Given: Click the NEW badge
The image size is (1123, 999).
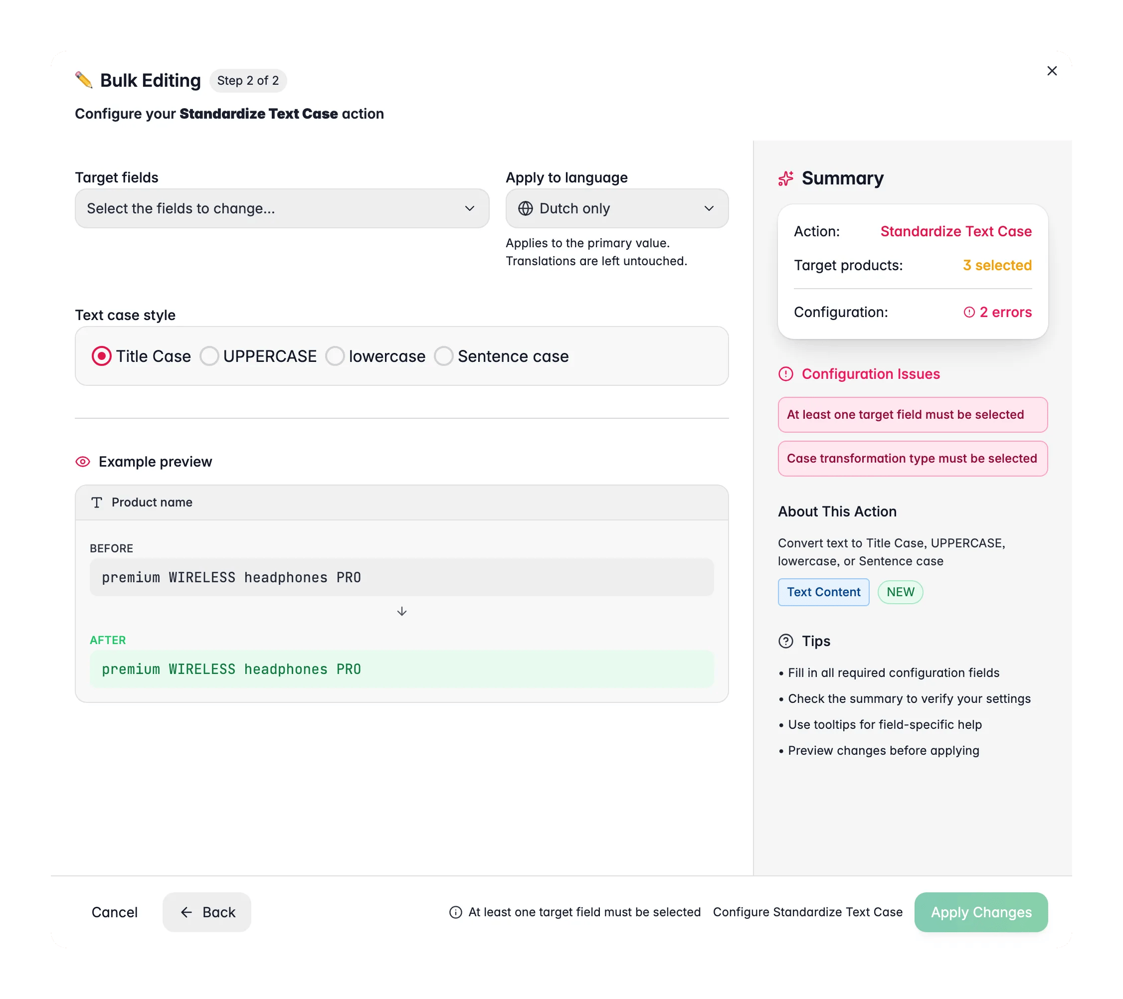Looking at the screenshot, I should [x=900, y=592].
